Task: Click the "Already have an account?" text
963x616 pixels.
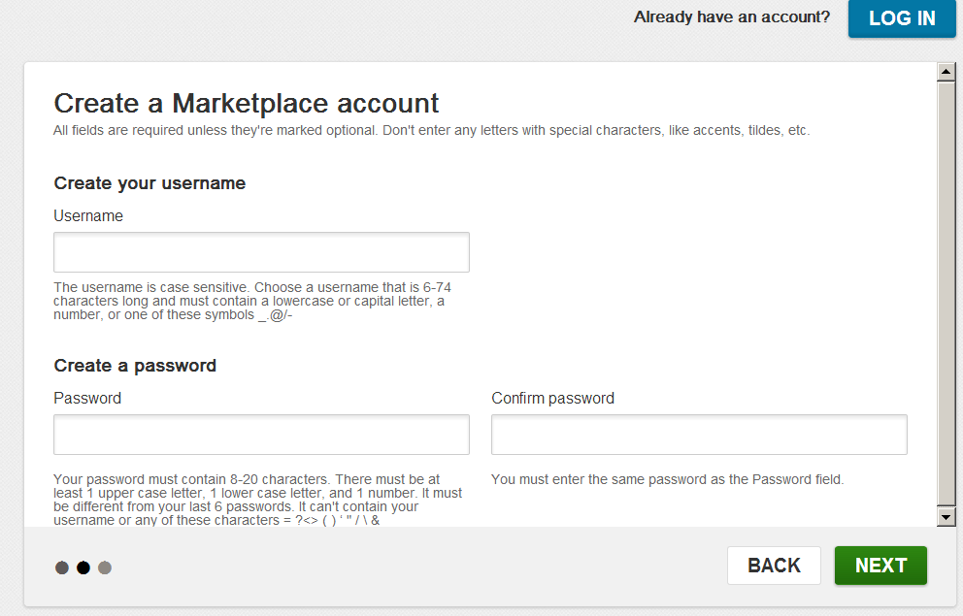Action: pyautogui.click(x=732, y=16)
